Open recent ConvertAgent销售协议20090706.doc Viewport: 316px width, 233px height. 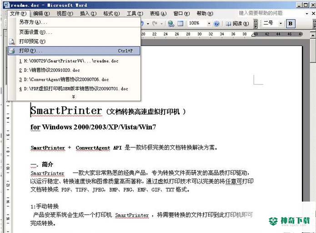(74, 79)
